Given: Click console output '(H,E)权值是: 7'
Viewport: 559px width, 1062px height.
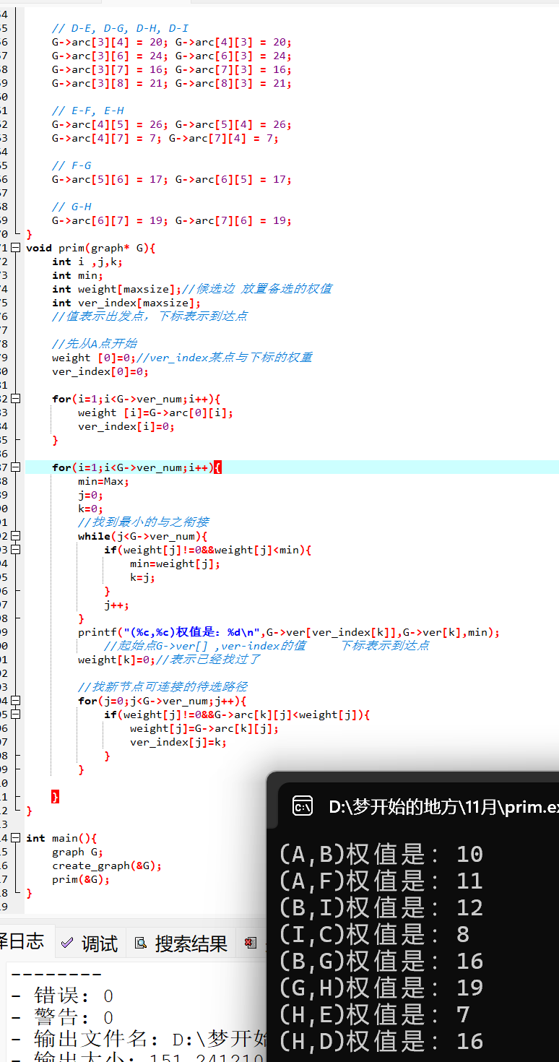Looking at the screenshot, I should [x=374, y=1014].
